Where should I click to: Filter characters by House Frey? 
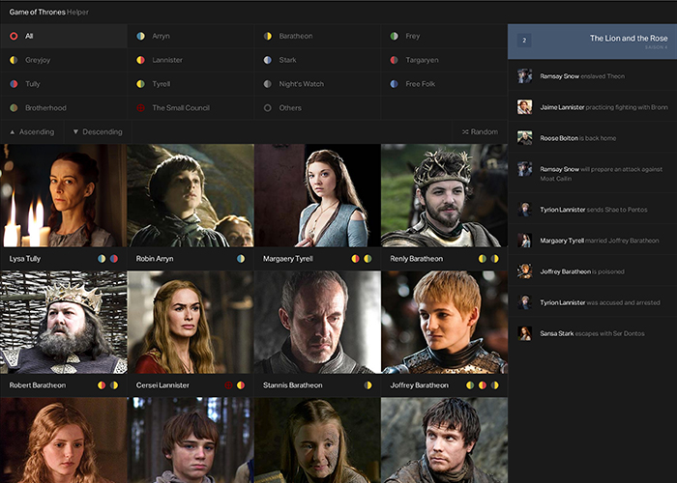pos(444,36)
